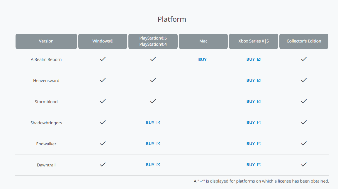Click BUY text for Endwalker on PlayStation
The height and width of the screenshot is (189, 338).
(x=150, y=144)
